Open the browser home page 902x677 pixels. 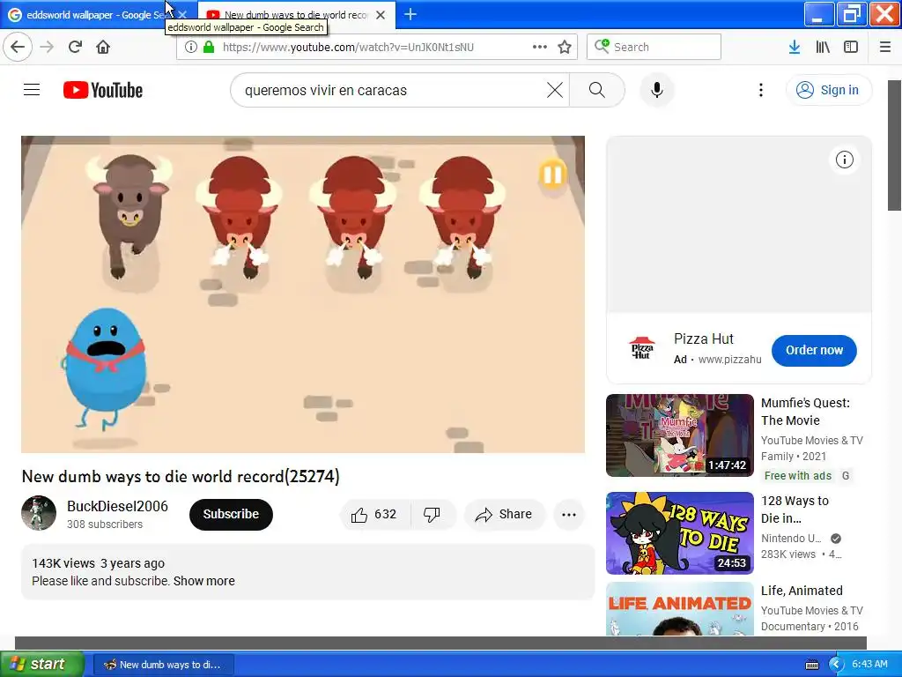tap(103, 47)
